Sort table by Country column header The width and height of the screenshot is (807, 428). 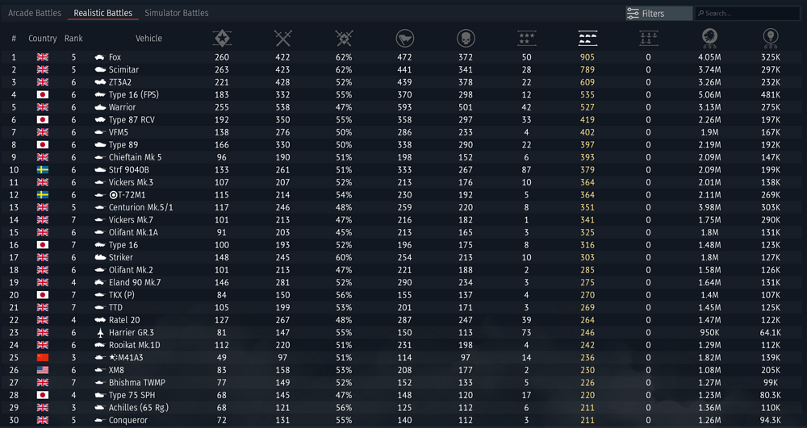click(x=43, y=39)
